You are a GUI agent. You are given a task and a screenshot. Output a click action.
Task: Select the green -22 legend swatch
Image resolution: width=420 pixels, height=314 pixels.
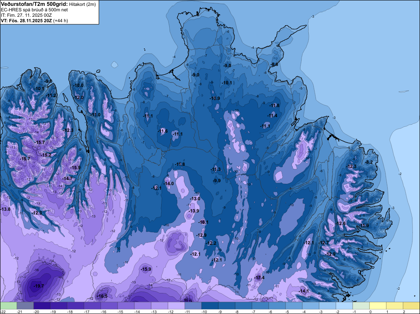tap(8, 306)
